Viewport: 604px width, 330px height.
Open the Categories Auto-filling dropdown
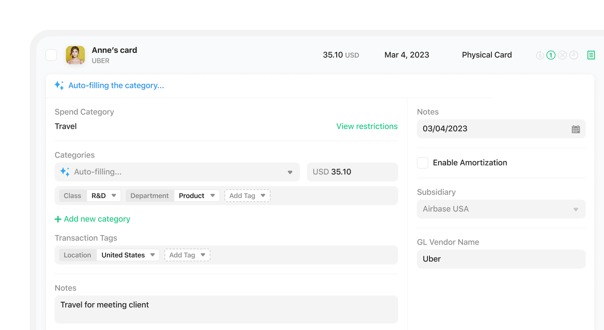177,172
